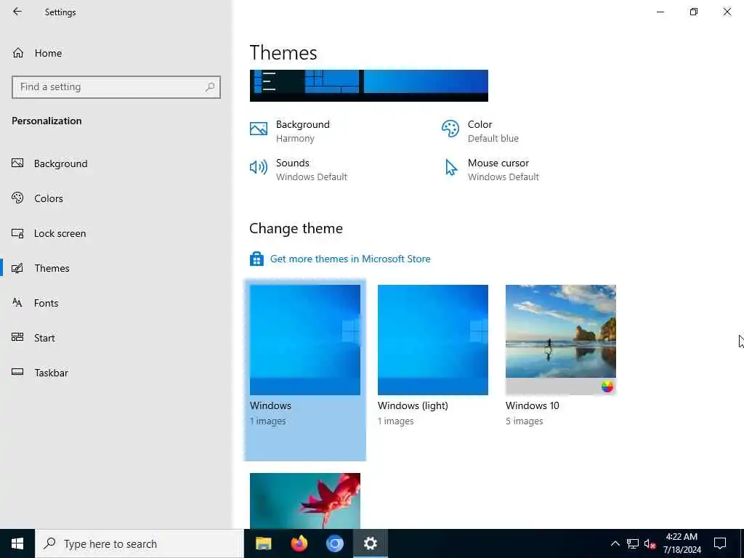
Task: Open Get more themes in Microsoft Store
Action: 350,259
